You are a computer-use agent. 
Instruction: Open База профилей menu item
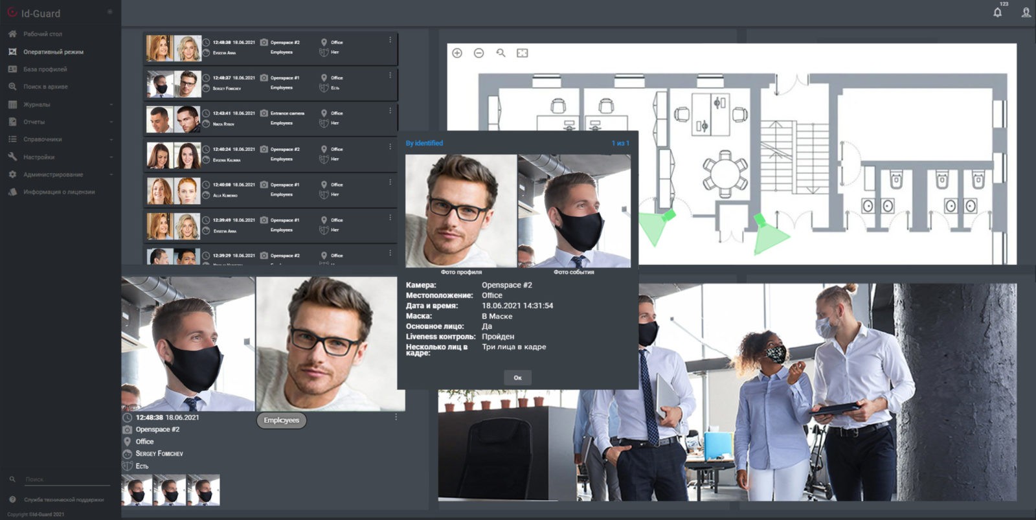point(45,69)
